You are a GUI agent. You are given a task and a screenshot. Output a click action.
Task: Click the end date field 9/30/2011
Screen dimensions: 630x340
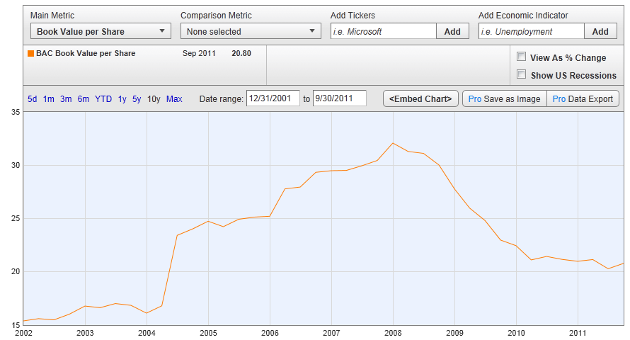tap(340, 98)
